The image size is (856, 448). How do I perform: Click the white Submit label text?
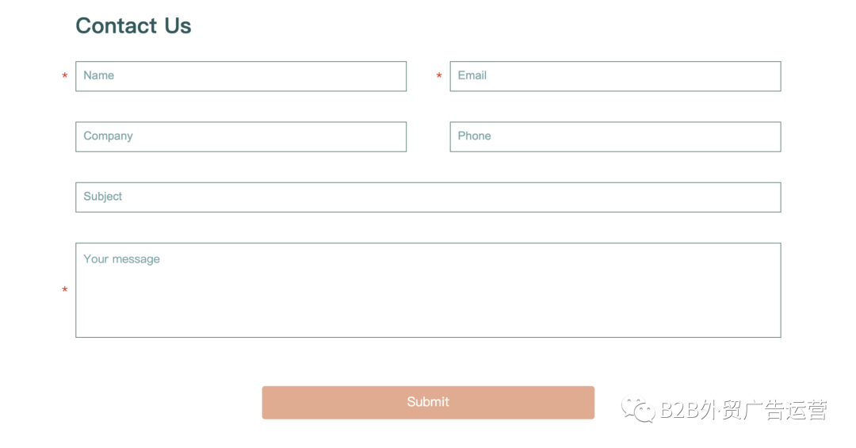click(428, 401)
